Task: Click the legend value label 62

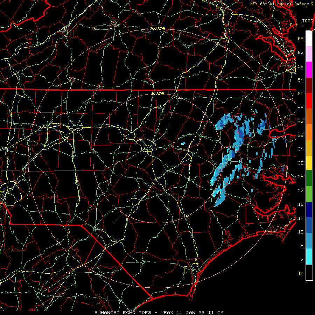Action: (x=301, y=52)
